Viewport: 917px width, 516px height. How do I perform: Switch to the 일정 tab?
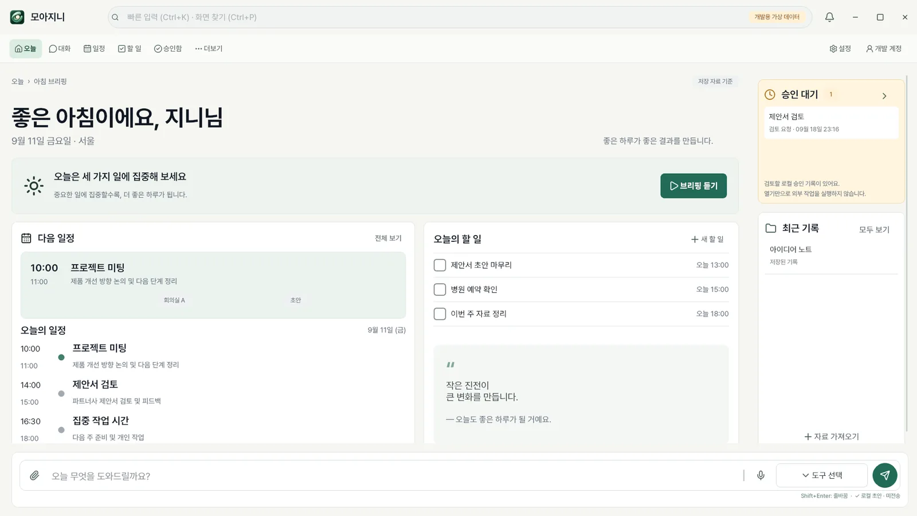click(x=94, y=49)
